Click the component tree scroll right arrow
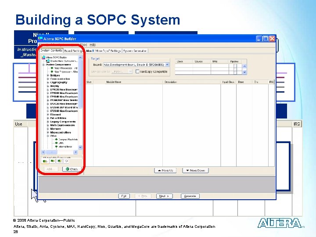This screenshot has width=316, height=237. coord(75,152)
